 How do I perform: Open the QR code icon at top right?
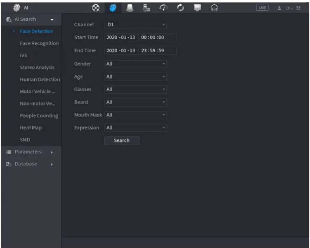pyautogui.click(x=298, y=8)
